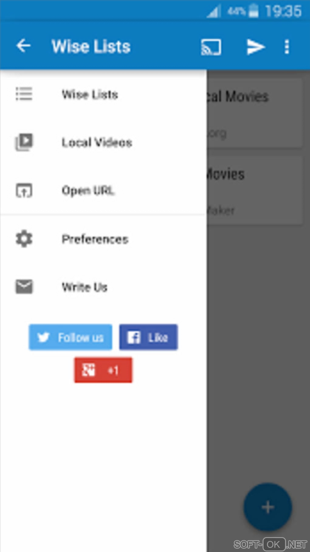Screen dimensions: 310x552
Task: Select Write Us menu entry
Action: point(103,287)
